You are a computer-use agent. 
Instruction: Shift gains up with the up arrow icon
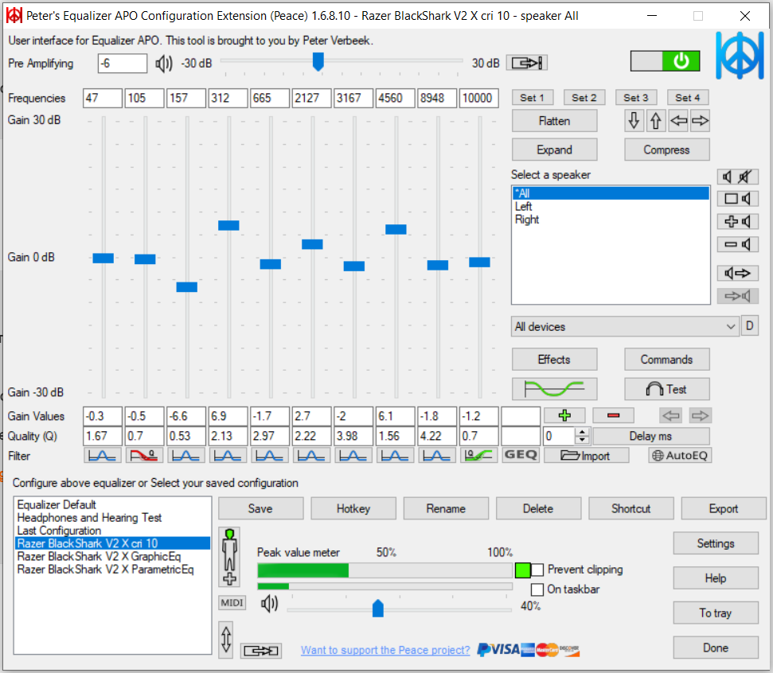[x=656, y=121]
